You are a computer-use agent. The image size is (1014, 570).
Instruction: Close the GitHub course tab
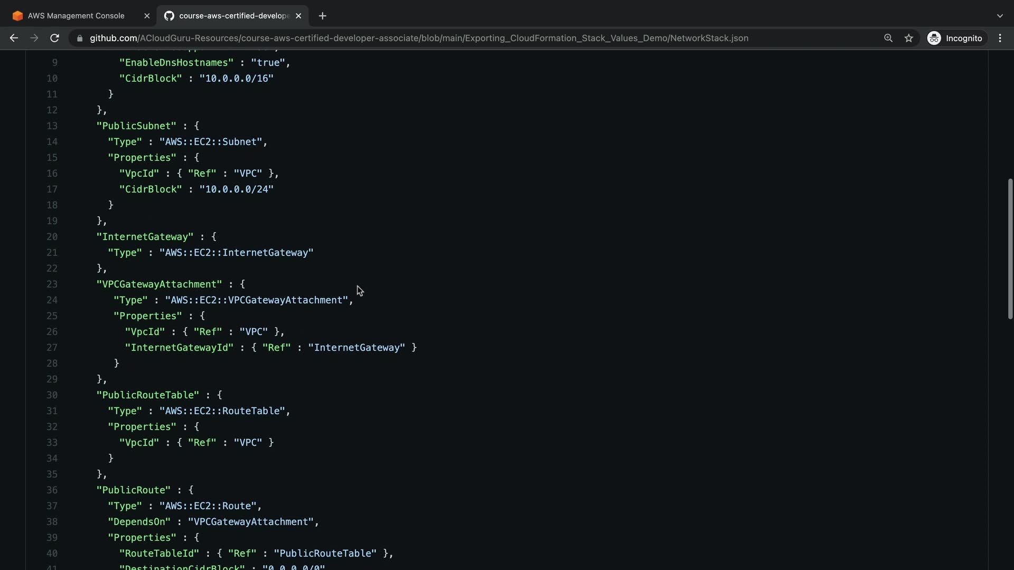(x=298, y=16)
